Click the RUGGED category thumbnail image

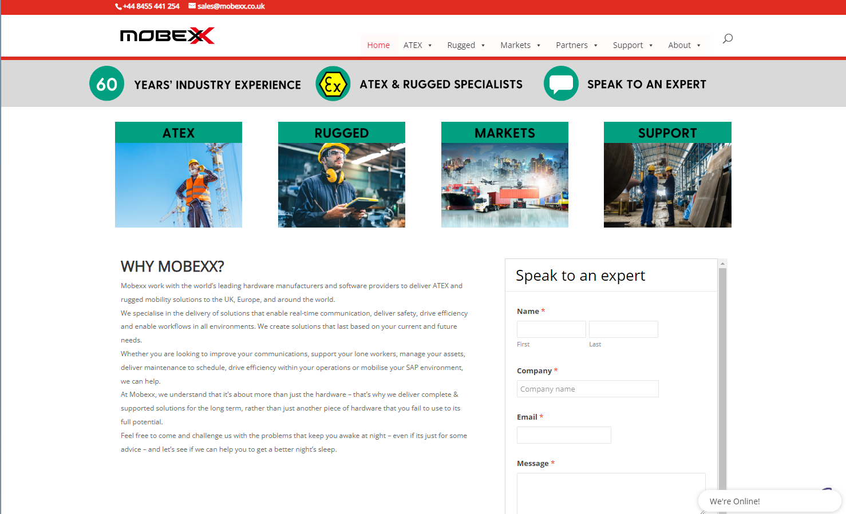click(x=341, y=184)
